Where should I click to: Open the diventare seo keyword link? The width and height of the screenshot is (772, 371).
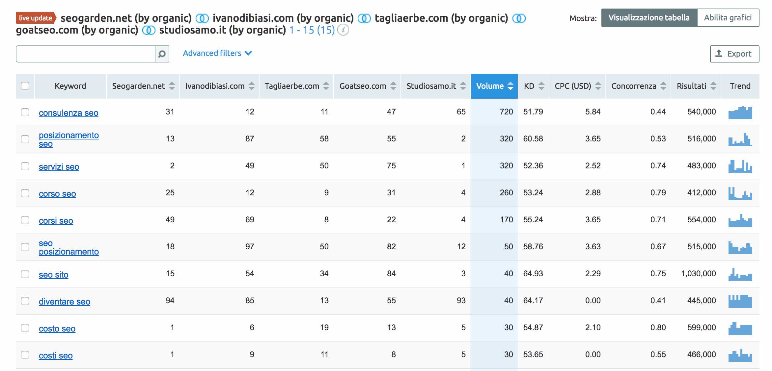pyautogui.click(x=65, y=302)
